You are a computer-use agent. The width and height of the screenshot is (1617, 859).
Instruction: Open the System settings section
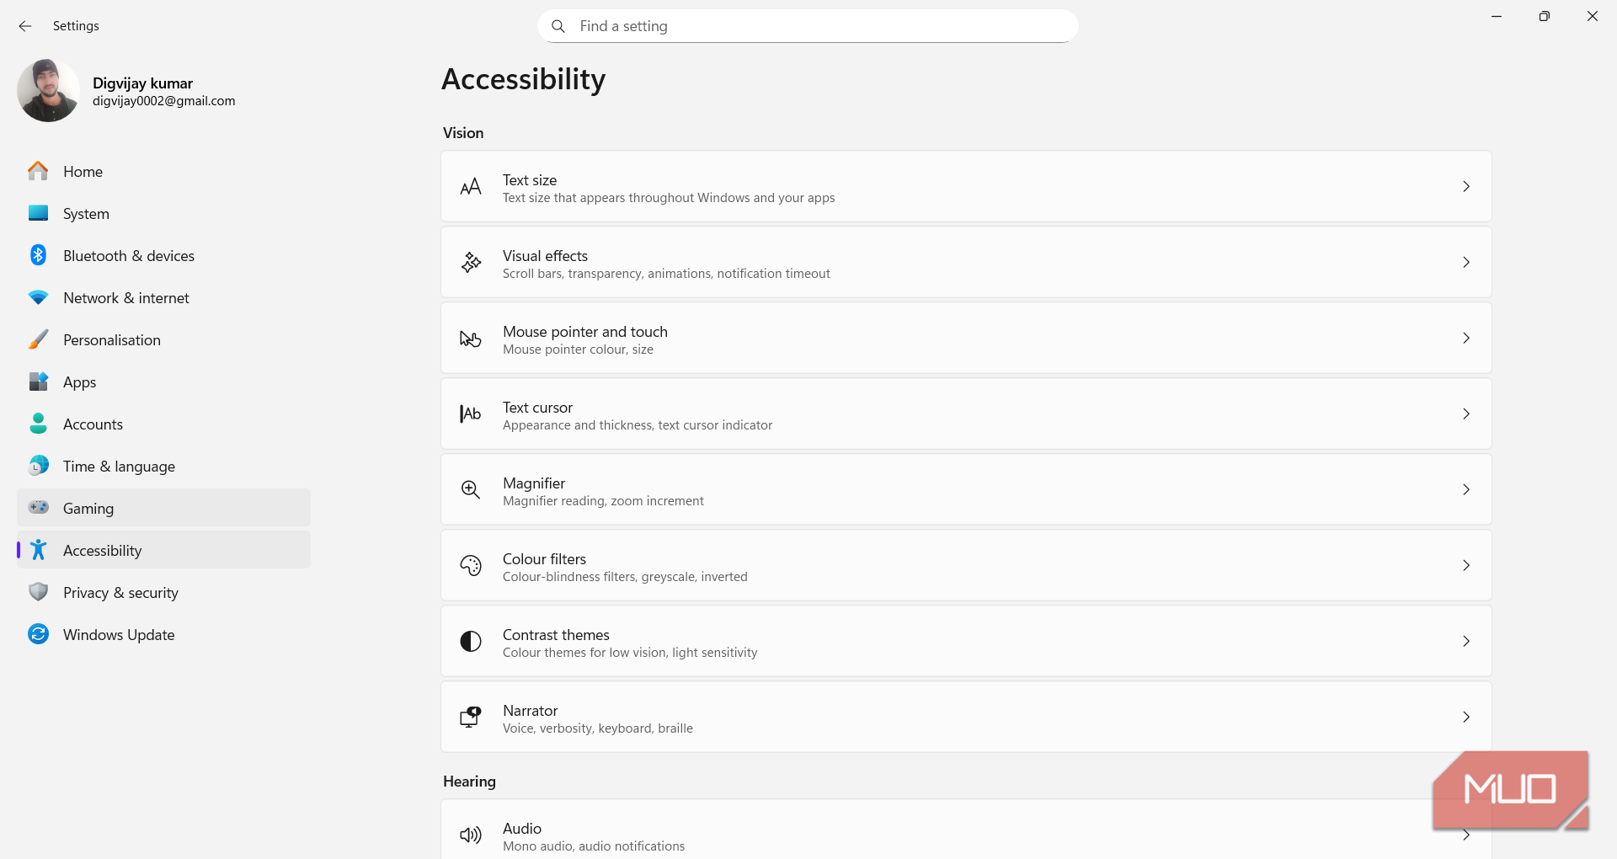tap(86, 214)
